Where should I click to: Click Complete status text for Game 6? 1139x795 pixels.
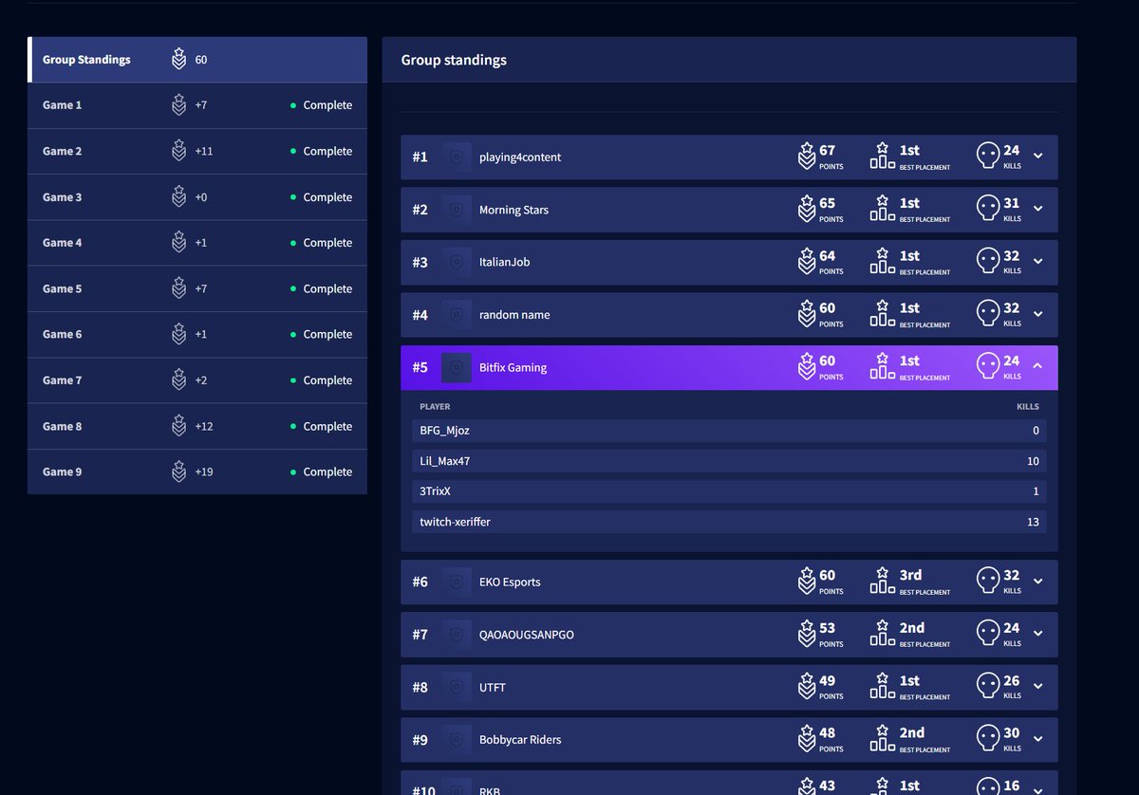pyautogui.click(x=327, y=334)
